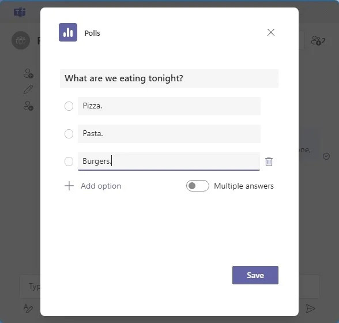This screenshot has width=339, height=323.
Task: Click the Add option link
Action: (101, 186)
